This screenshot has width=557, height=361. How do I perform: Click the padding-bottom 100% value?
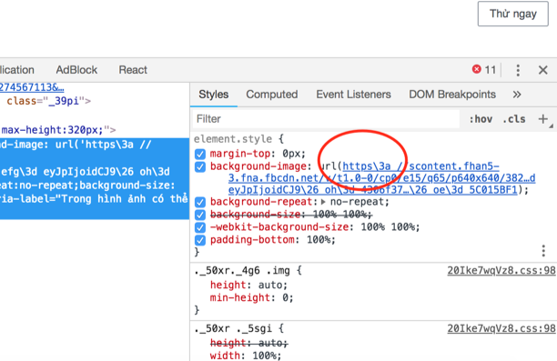[x=319, y=240]
